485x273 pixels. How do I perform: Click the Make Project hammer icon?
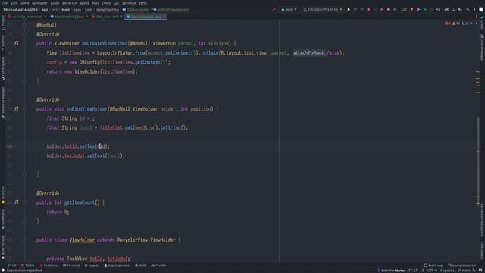[274, 10]
